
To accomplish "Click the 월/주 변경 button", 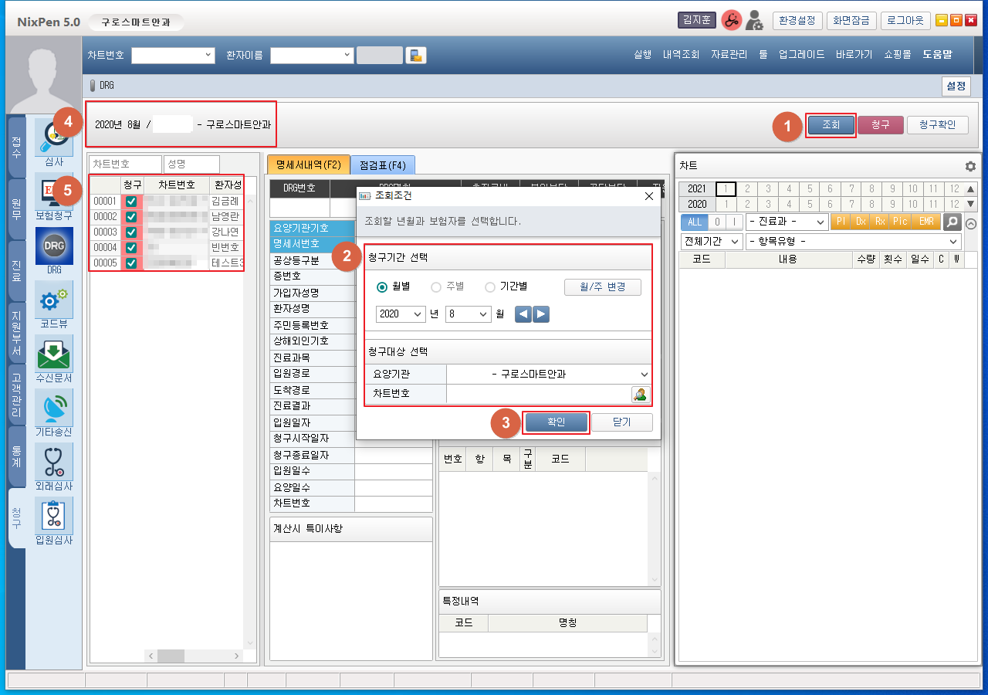I will (602, 287).
